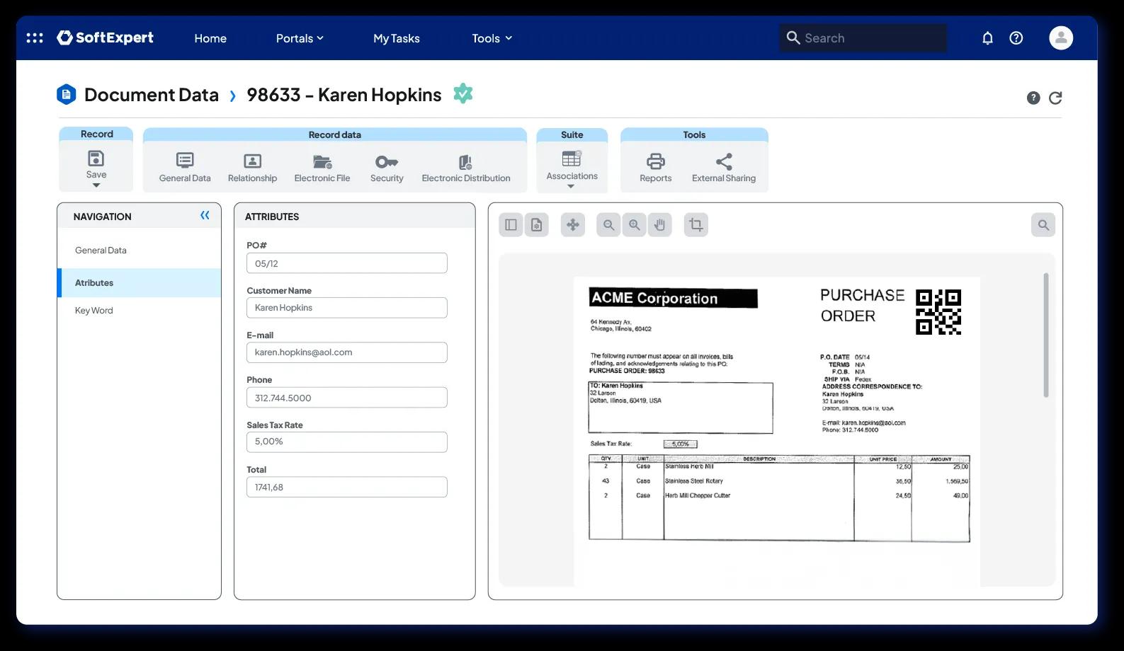Click the QR code on the document
Viewport: 1124px width, 651px height.
click(x=938, y=311)
